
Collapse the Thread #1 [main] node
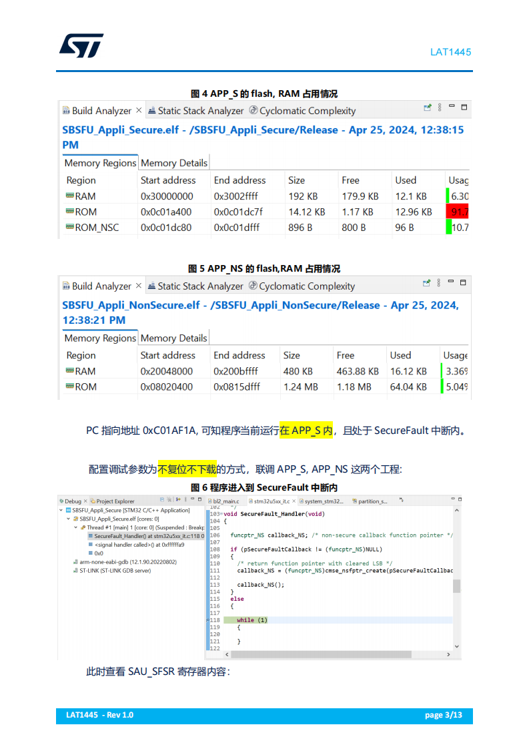pyautogui.click(x=75, y=527)
